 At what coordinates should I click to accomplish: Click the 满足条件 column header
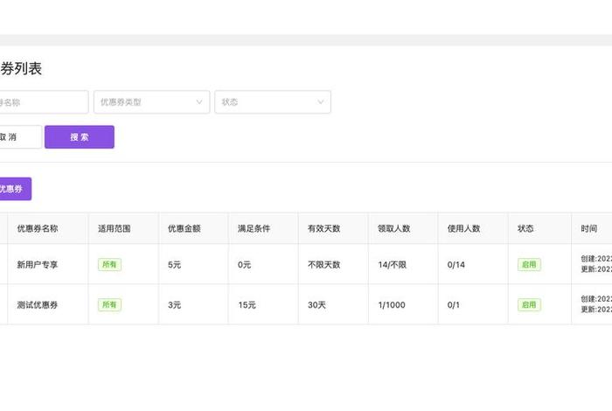[254, 228]
